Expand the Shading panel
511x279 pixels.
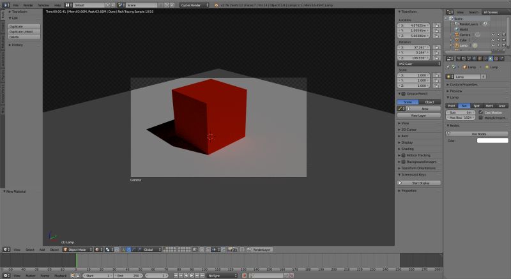[406, 149]
